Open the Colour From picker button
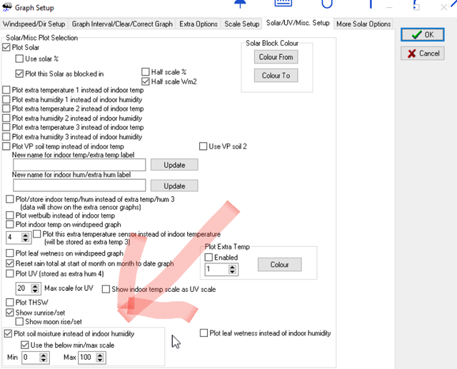Screen dimensions: 457x369 click(x=276, y=57)
